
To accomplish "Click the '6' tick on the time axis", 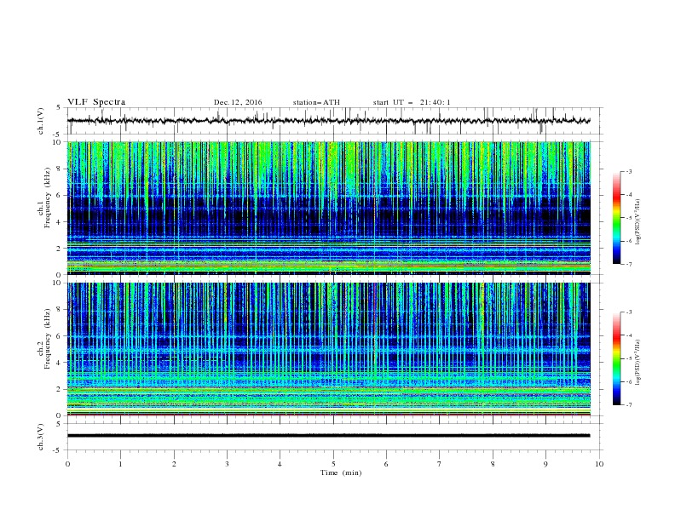I will (x=387, y=464).
